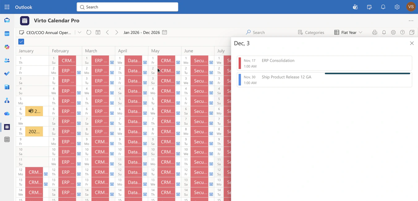Open the org chart app in sidebar
Viewport: 418px width, 201px height.
(7, 100)
